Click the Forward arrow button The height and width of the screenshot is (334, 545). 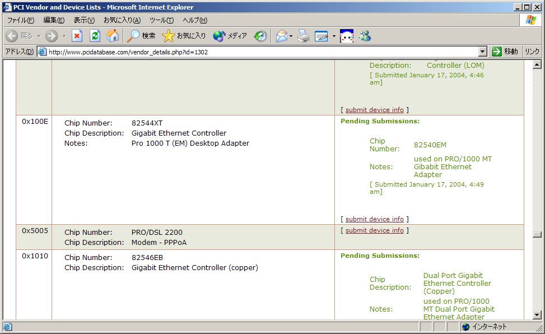tap(52, 36)
